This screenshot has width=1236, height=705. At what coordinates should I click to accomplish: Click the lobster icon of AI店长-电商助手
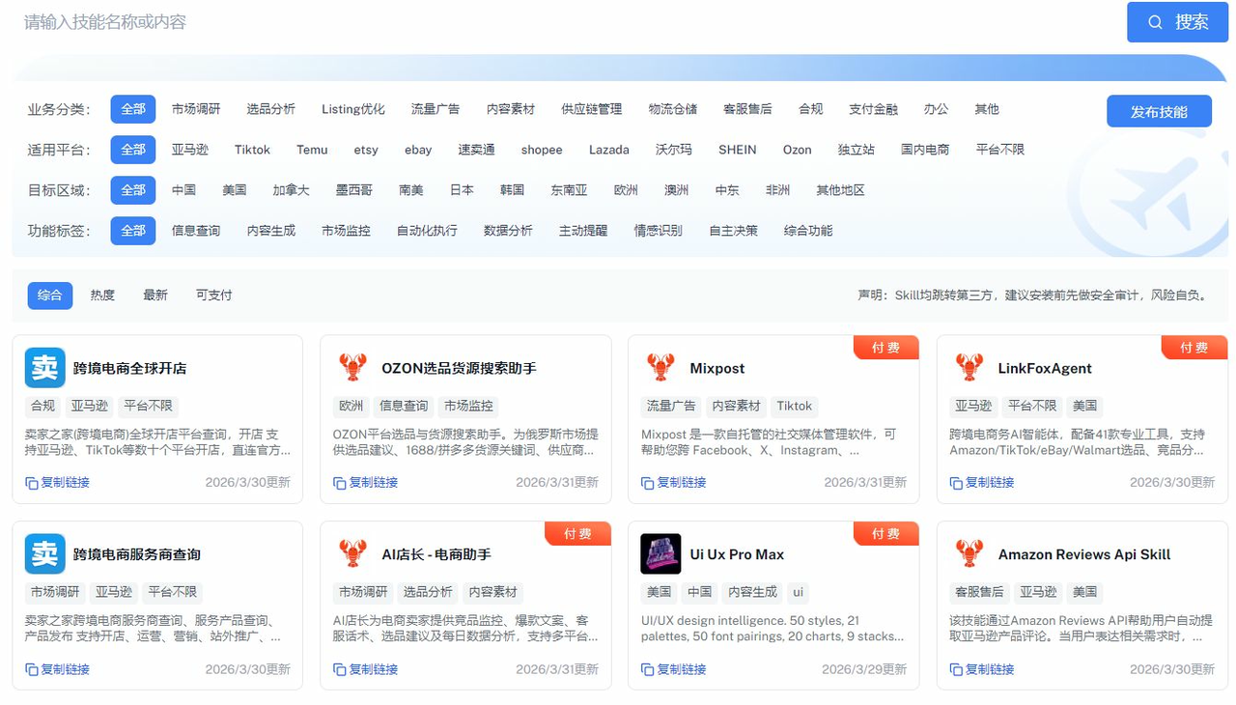[353, 554]
